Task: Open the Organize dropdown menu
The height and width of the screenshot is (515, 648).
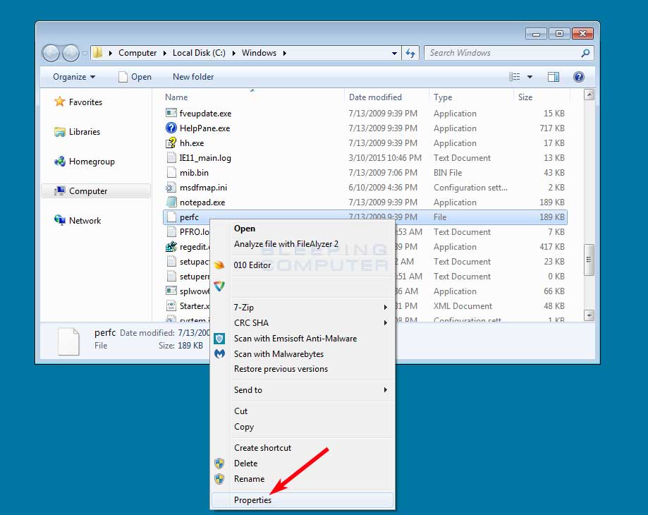Action: click(x=73, y=77)
